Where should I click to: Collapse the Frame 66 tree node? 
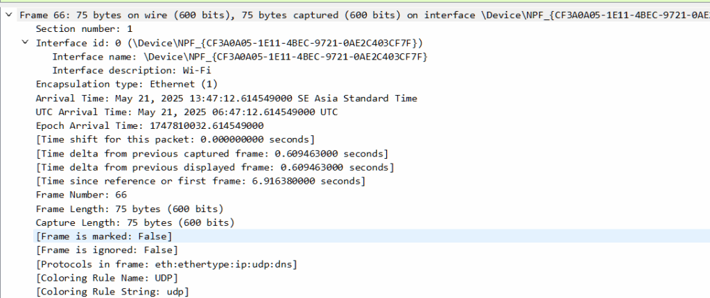pos(8,14)
